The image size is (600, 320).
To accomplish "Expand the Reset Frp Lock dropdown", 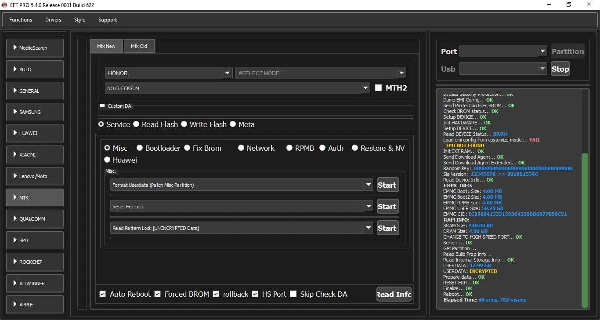I will point(369,207).
